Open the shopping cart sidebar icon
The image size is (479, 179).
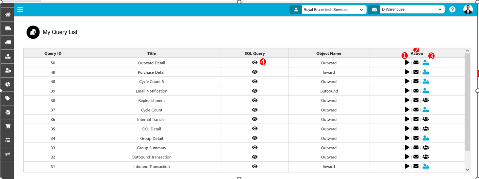8,126
